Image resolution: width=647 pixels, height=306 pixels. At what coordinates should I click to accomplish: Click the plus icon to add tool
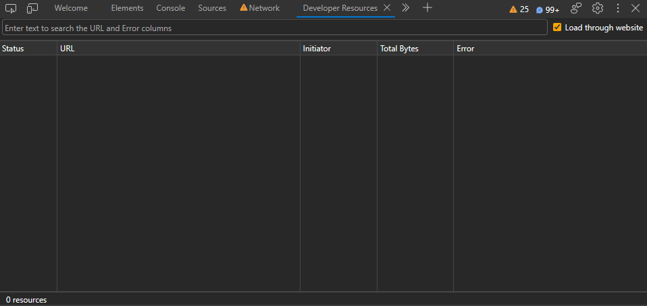click(427, 8)
